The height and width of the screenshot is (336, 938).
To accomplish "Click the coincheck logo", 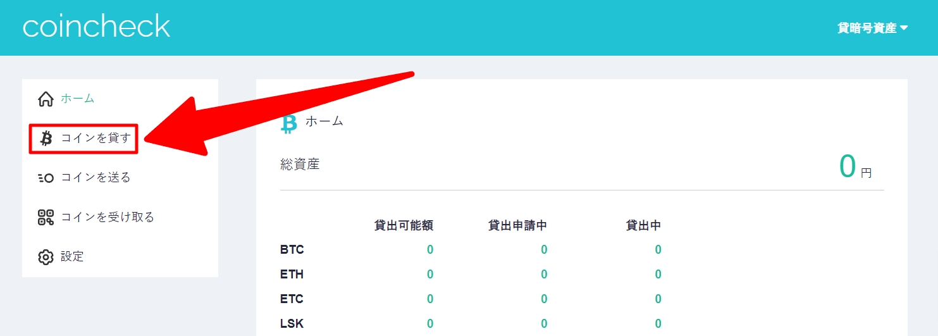I will tap(96, 27).
